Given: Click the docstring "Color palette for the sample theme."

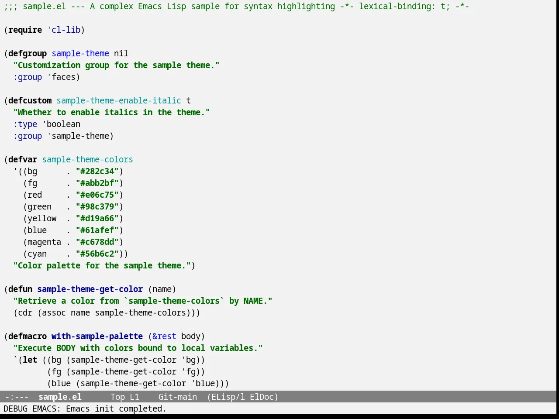Looking at the screenshot, I should 102,265.
